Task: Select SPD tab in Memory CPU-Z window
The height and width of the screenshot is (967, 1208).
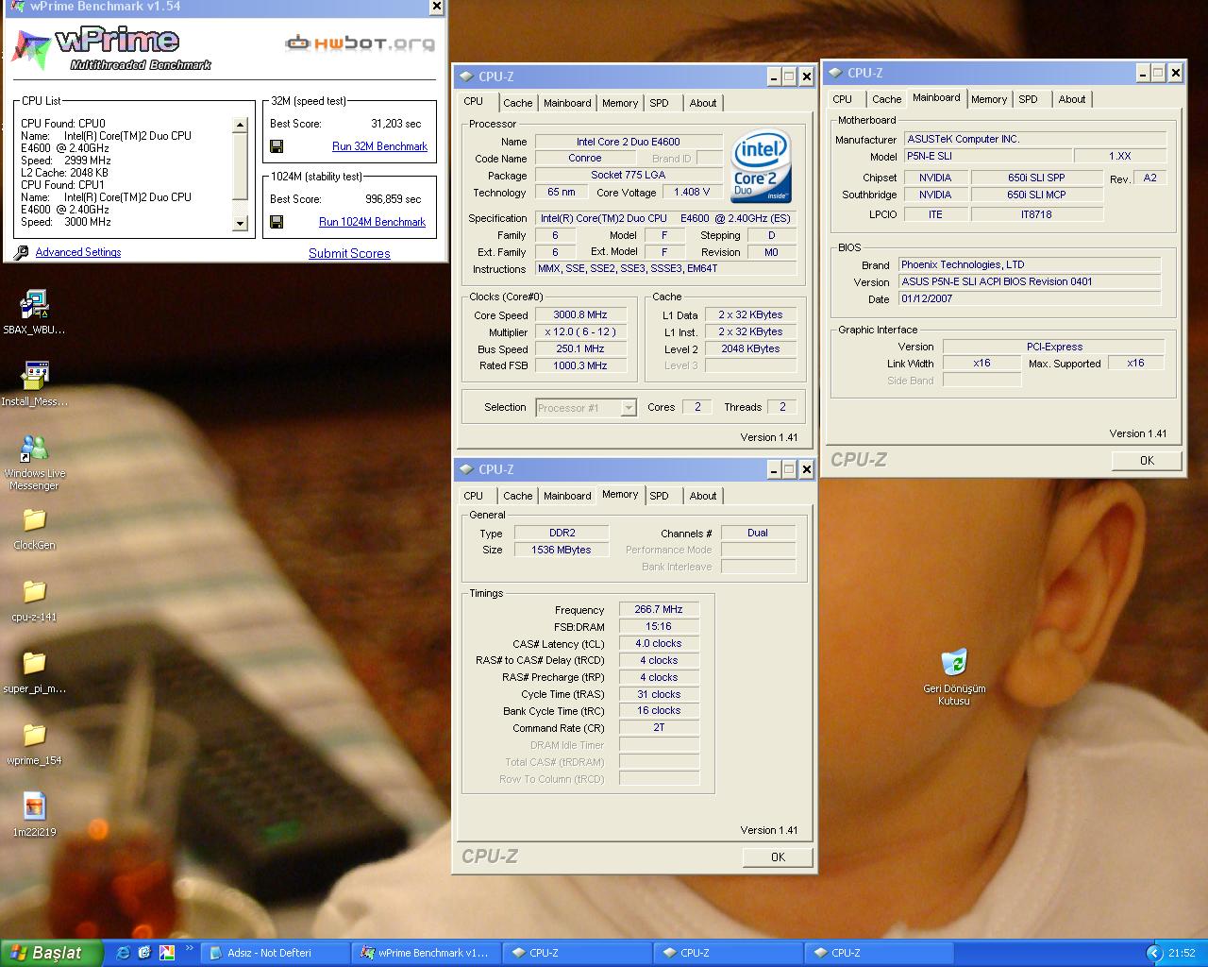Action: coord(659,496)
